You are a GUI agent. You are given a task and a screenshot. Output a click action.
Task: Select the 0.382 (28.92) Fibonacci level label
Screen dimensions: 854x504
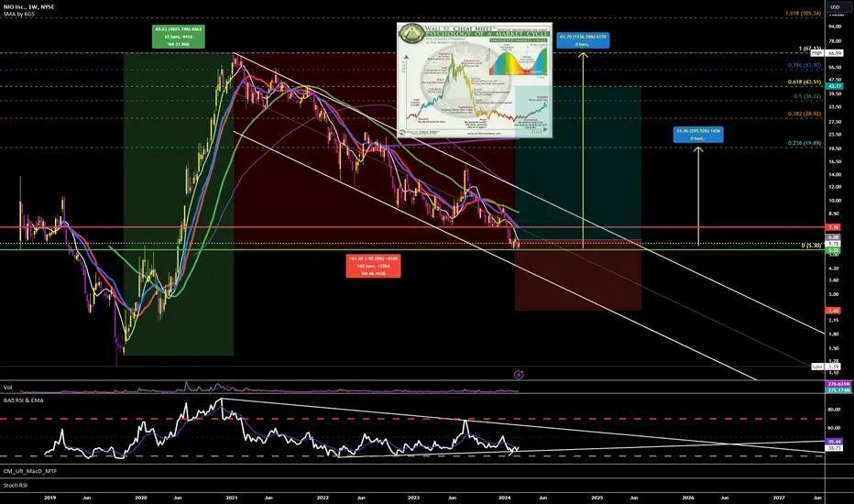click(x=804, y=115)
